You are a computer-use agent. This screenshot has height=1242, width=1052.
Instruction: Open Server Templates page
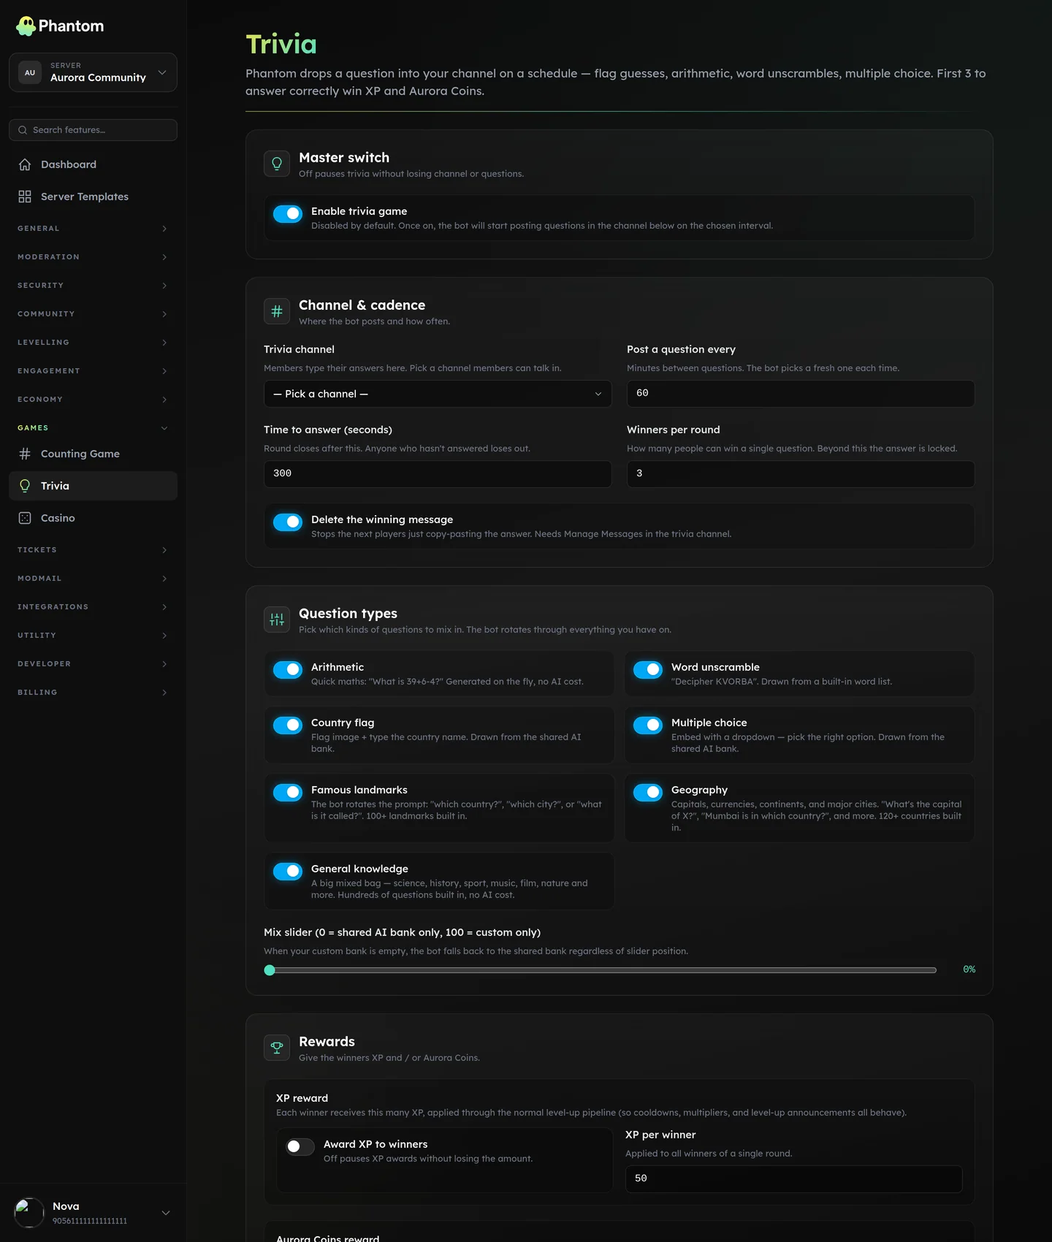93,197
